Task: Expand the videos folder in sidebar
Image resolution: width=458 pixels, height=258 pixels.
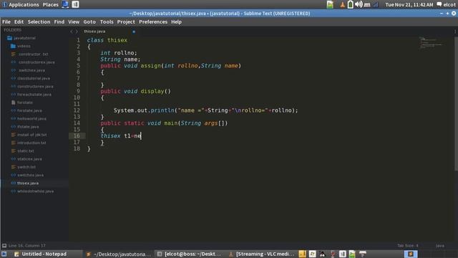Action: pos(24,46)
